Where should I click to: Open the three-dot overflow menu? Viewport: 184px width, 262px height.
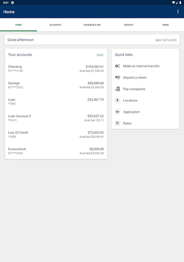pyautogui.click(x=178, y=12)
